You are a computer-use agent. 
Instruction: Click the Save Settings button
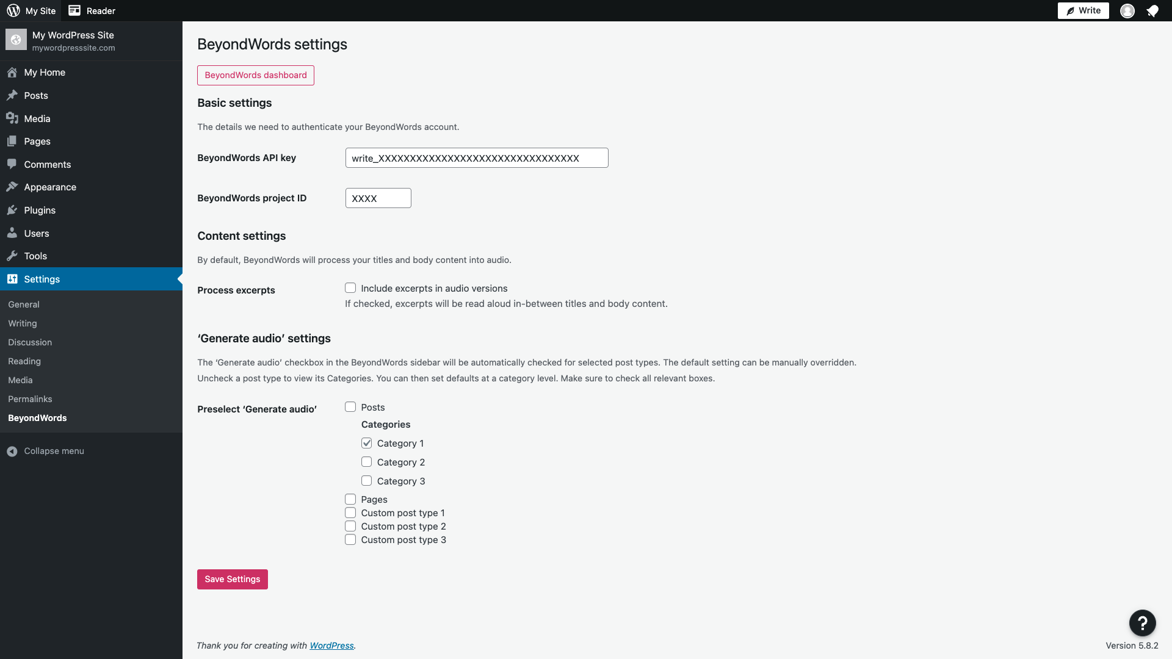pyautogui.click(x=232, y=579)
